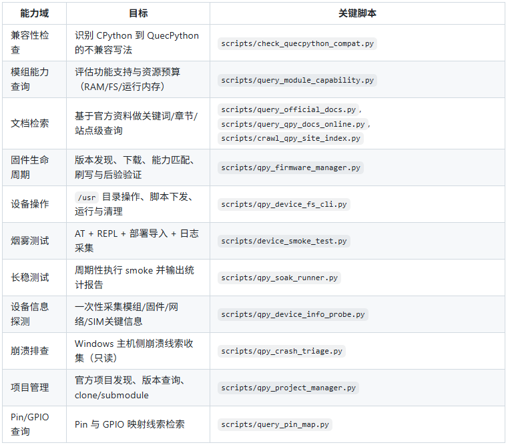The image size is (508, 445).
Task: Click the scripts/qpy_device_fs_cli.py code snippet
Action: pos(284,204)
